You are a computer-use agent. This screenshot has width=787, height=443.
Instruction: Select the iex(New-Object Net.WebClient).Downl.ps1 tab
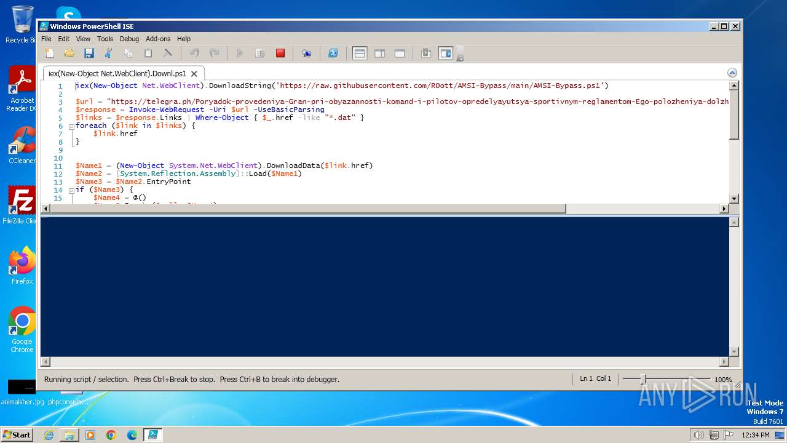click(x=117, y=73)
